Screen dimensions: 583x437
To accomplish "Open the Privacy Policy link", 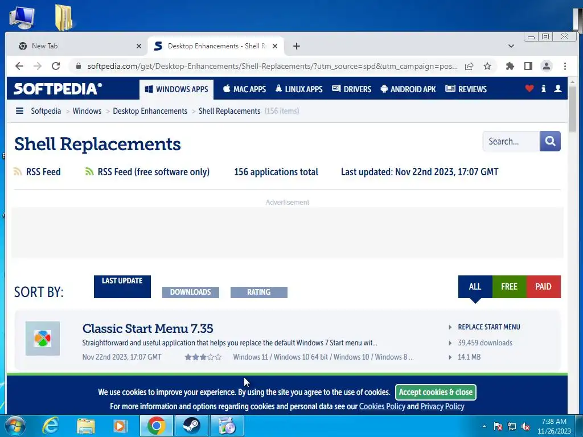I will (442, 406).
